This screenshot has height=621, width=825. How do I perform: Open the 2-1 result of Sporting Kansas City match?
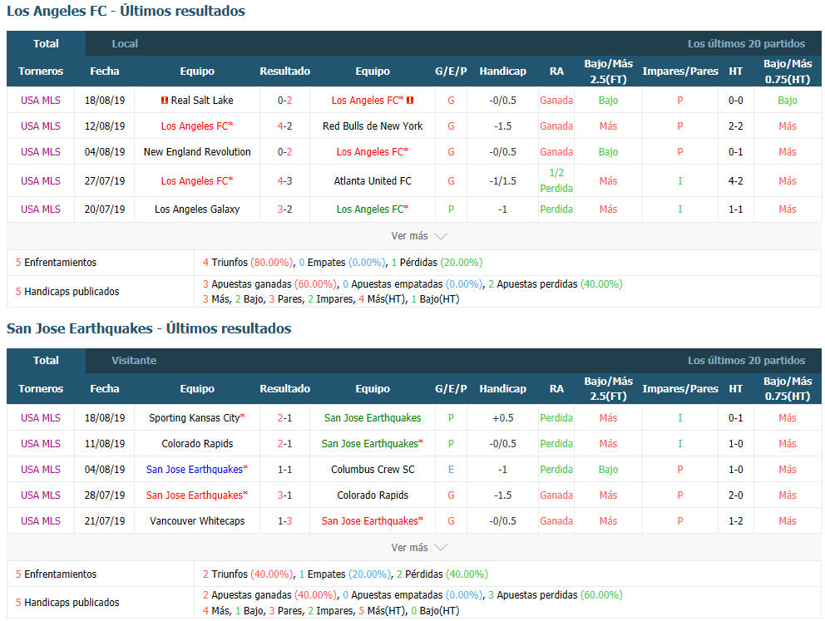[x=284, y=418]
